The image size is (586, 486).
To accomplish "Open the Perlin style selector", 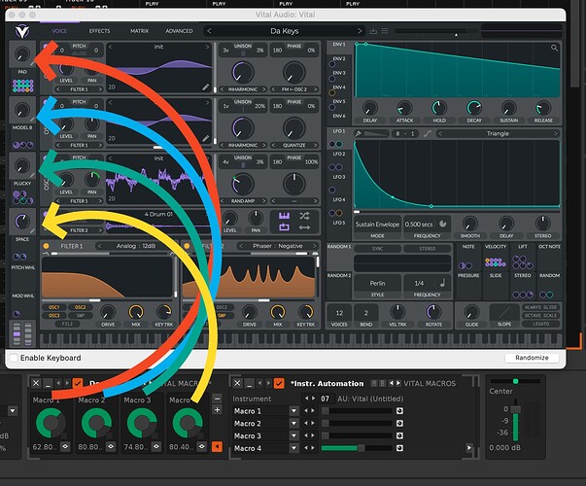I will tap(377, 284).
